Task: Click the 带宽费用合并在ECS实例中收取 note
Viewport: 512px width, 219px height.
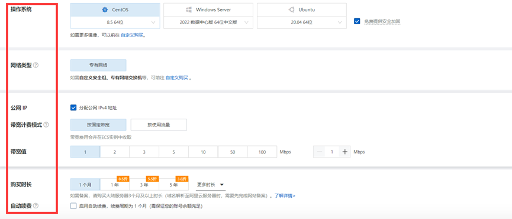Action: [x=101, y=138]
